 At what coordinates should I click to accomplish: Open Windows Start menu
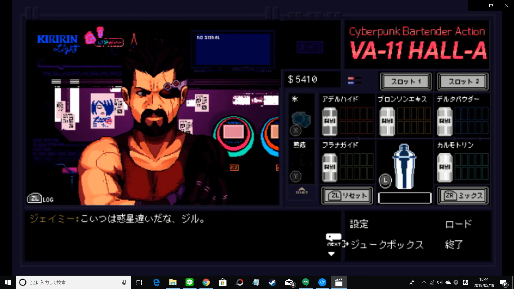[8, 282]
